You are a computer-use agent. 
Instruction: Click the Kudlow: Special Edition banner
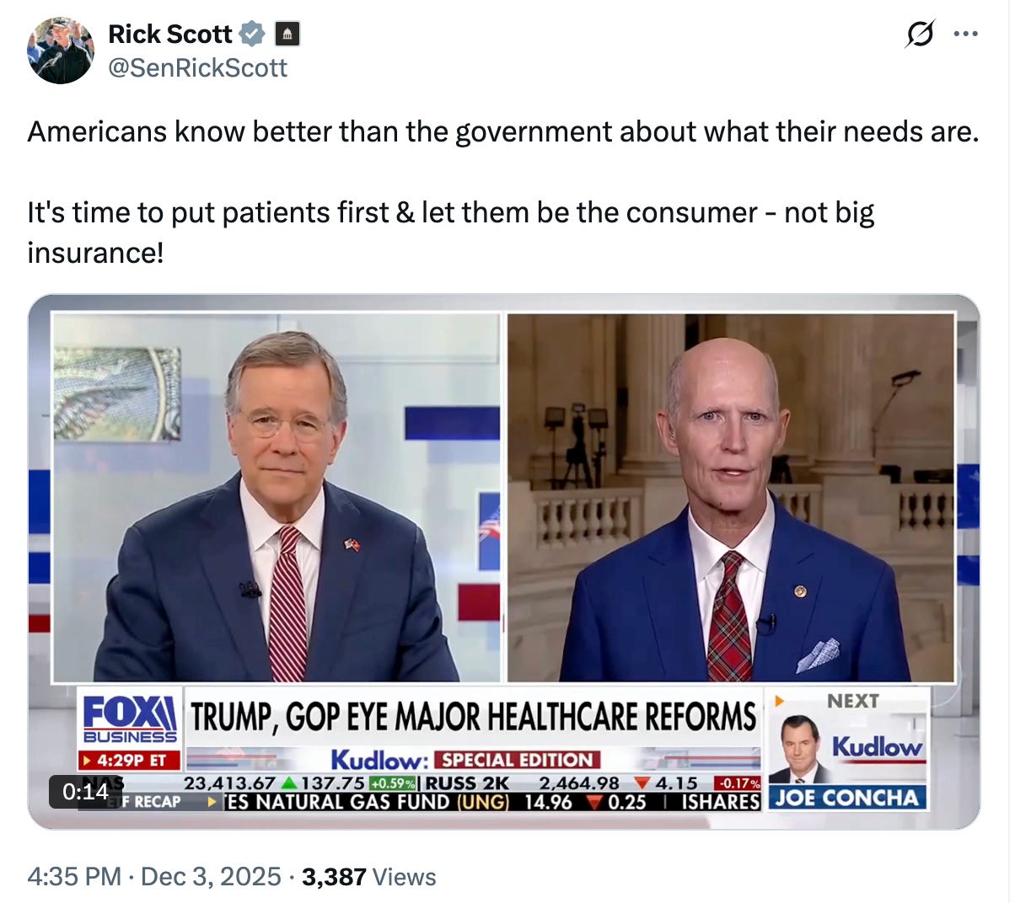point(465,759)
